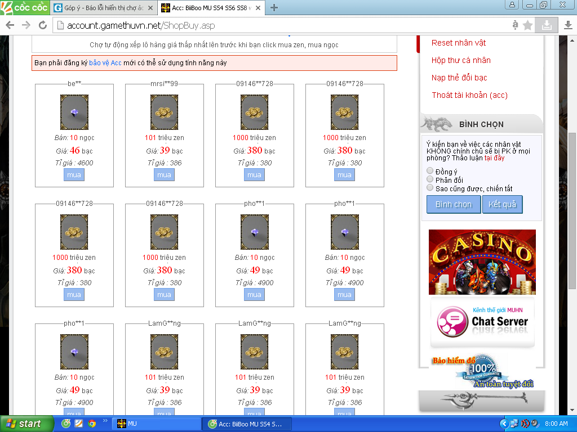Reload the page with the refresh icon

(43, 25)
